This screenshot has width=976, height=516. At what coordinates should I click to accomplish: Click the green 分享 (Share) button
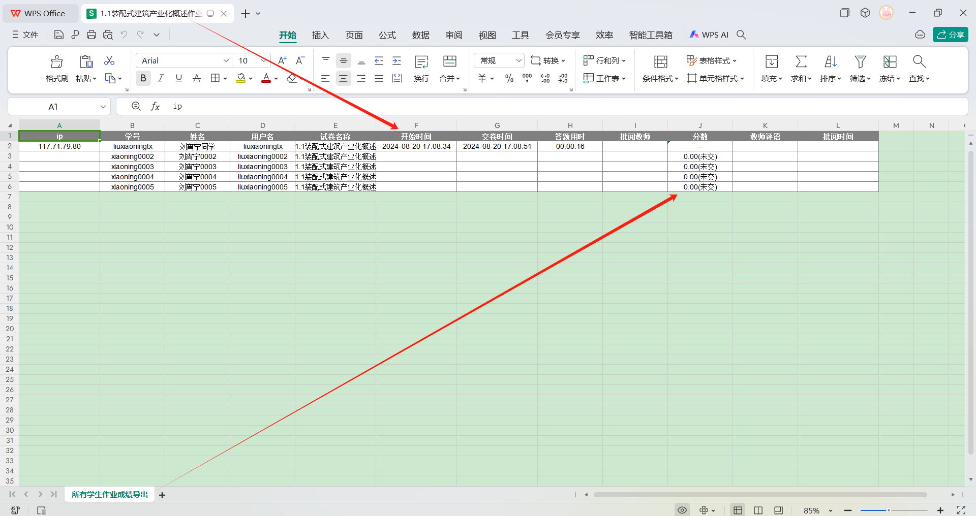click(950, 35)
